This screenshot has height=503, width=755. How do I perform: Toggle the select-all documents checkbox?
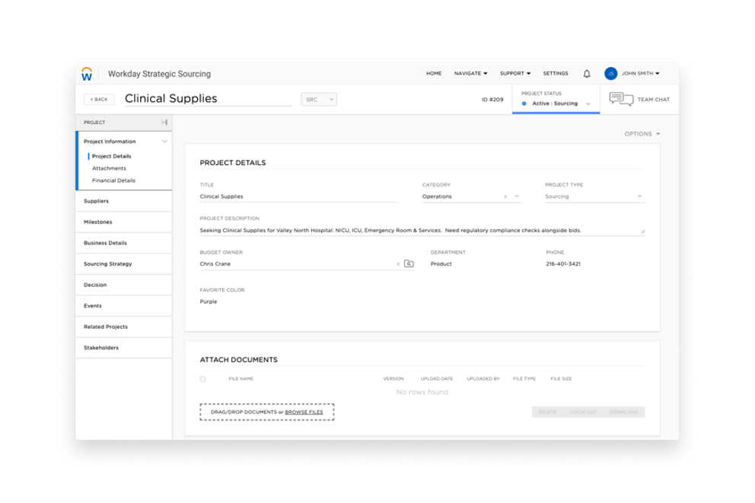(202, 378)
